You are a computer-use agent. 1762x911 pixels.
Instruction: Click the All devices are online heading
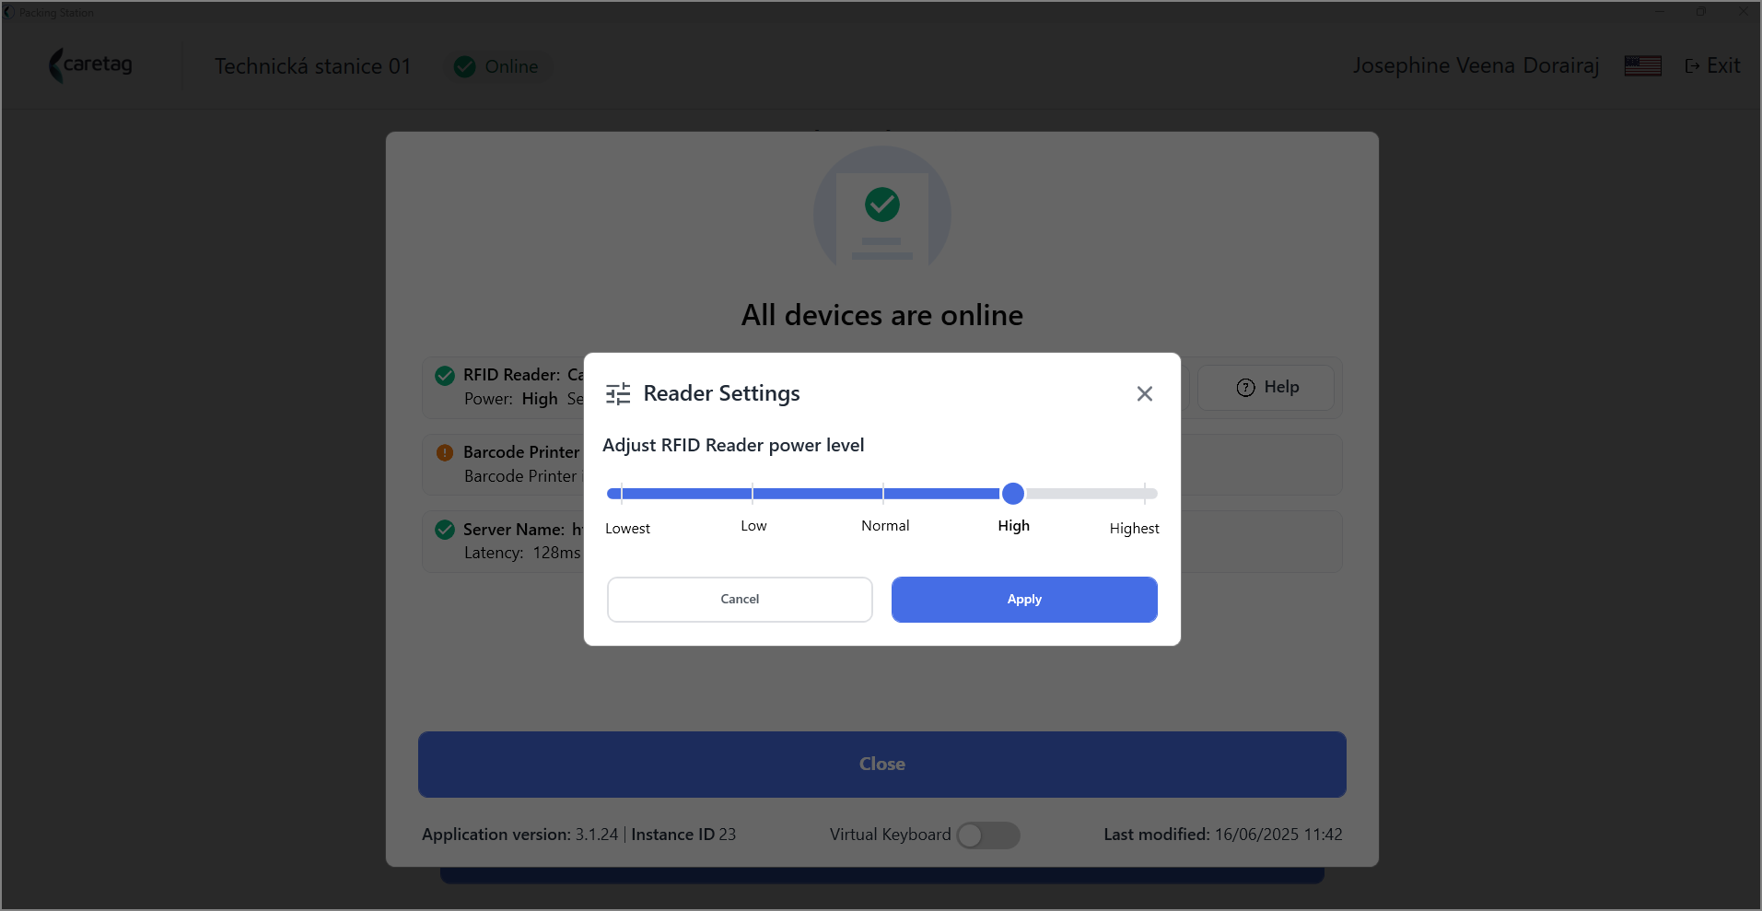coord(882,316)
